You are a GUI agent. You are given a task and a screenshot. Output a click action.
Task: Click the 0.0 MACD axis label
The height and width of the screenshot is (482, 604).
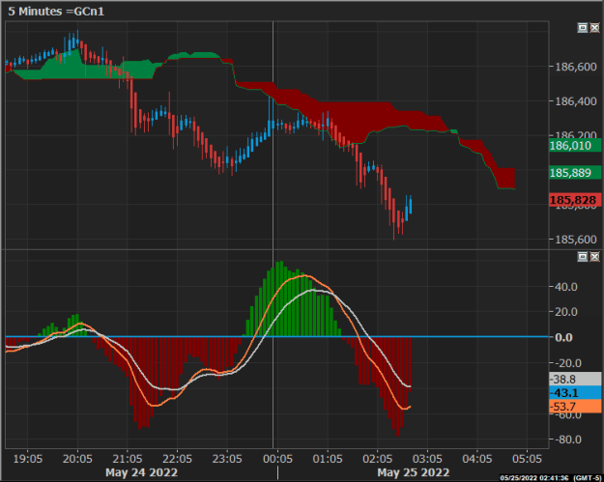[563, 337]
